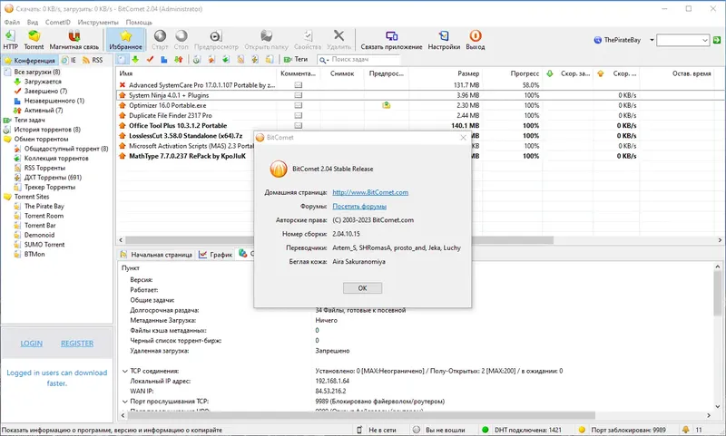Select green down-arrow filter in the filter toolbar
The width and height of the screenshot is (726, 436).
[135, 59]
